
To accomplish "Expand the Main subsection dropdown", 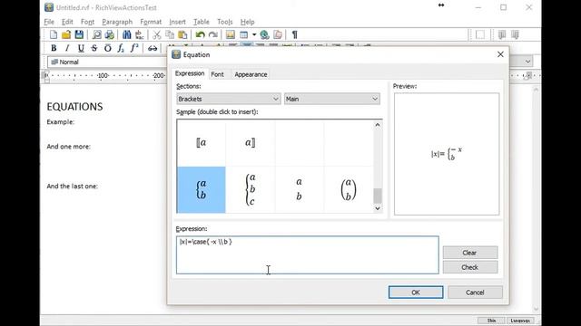I will [375, 99].
